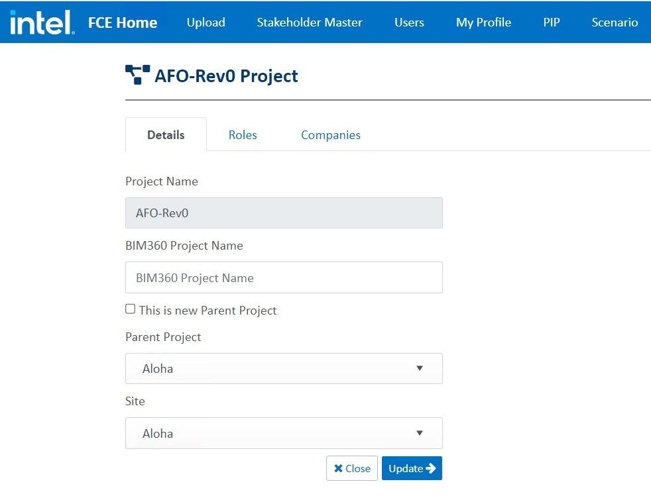Screen dimensions: 651x496
Task: Open the Parent Project dropdown
Action: [284, 368]
